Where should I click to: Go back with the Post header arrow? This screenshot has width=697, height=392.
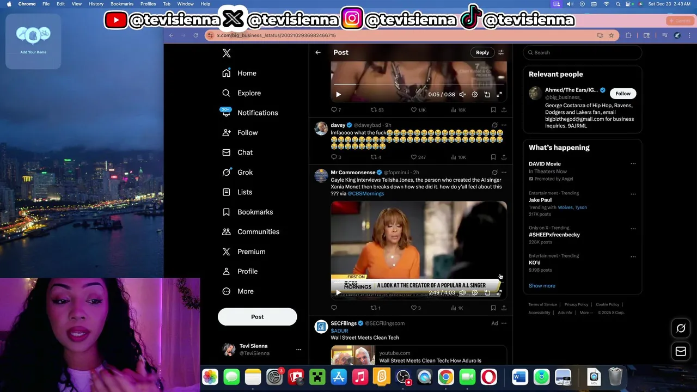click(x=318, y=52)
